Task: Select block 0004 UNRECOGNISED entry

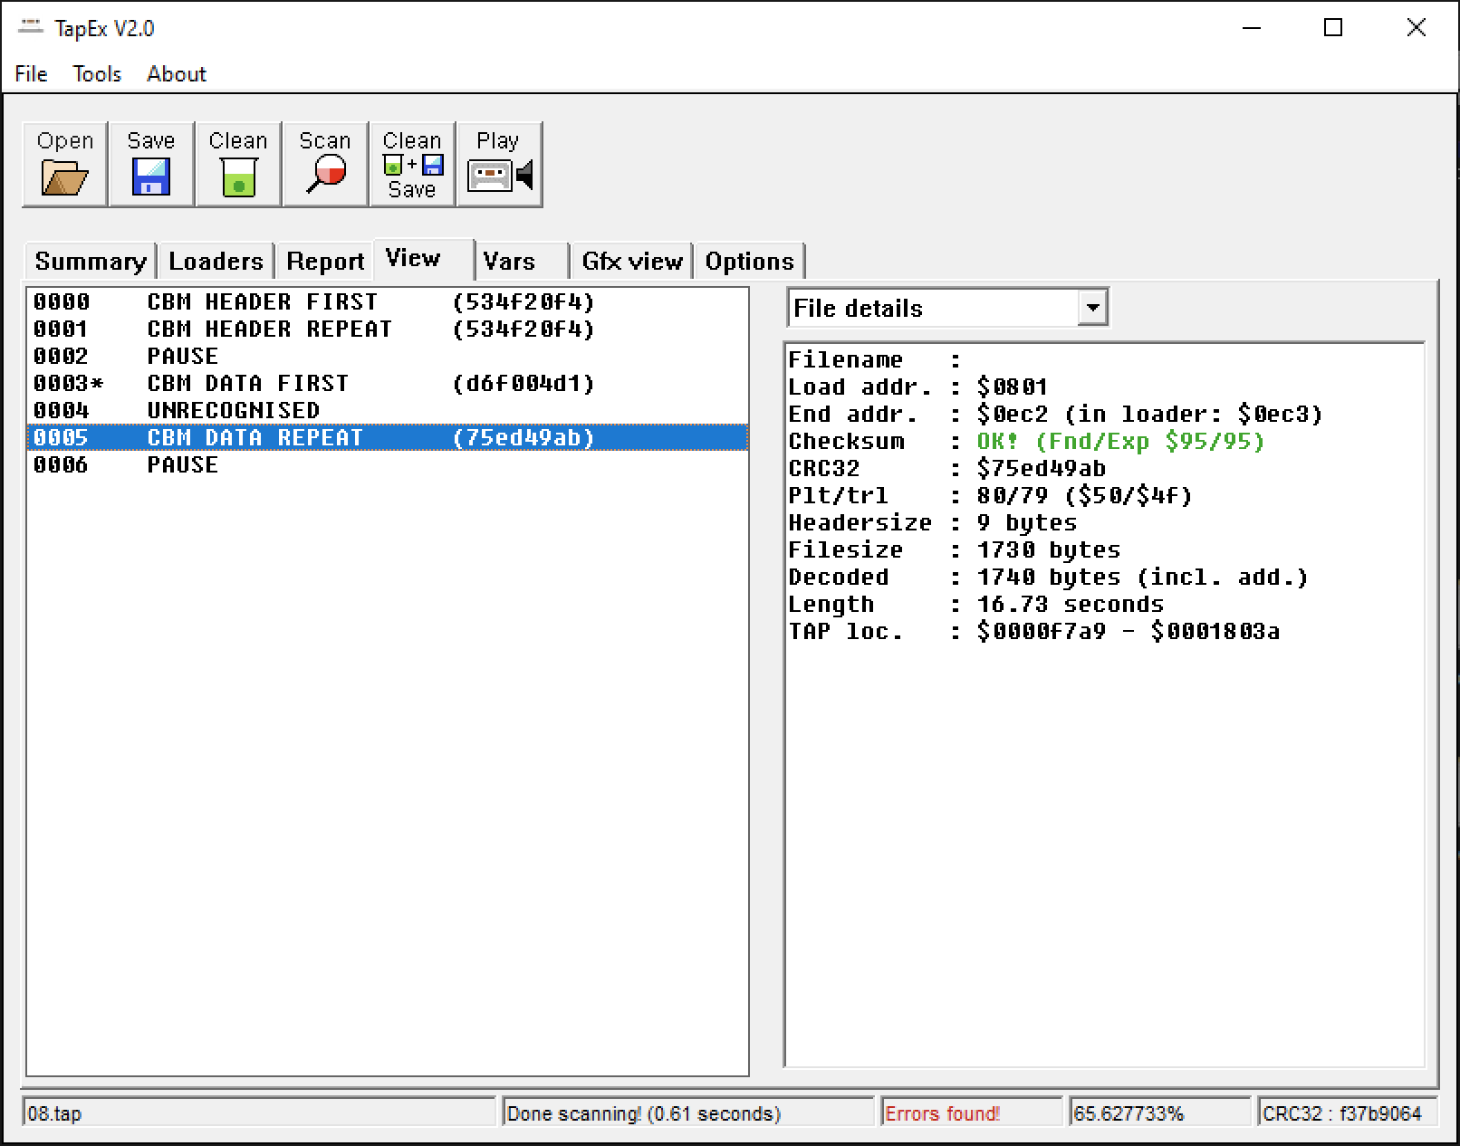Action: click(x=233, y=410)
